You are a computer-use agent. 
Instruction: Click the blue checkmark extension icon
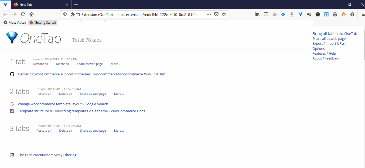click(283, 14)
